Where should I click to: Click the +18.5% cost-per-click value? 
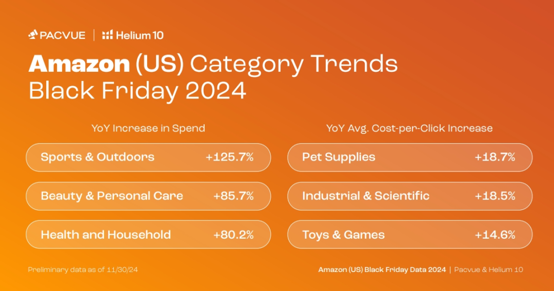click(x=495, y=196)
